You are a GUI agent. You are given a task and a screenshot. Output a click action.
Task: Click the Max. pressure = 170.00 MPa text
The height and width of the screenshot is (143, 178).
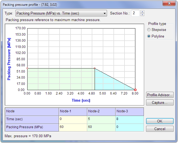[x=28, y=136]
